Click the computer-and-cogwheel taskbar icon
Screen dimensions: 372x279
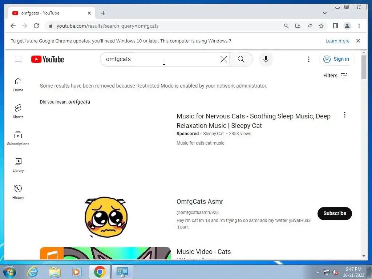pos(122,272)
